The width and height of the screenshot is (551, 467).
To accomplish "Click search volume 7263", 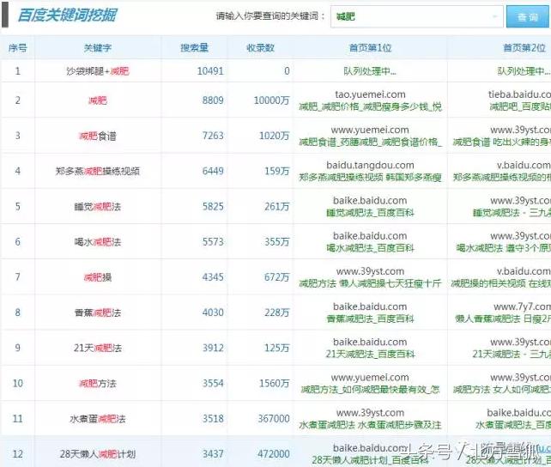I will tap(213, 136).
